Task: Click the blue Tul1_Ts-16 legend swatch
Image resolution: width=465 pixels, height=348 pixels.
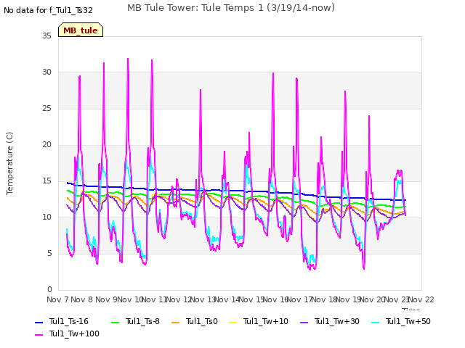Action: 39,322
